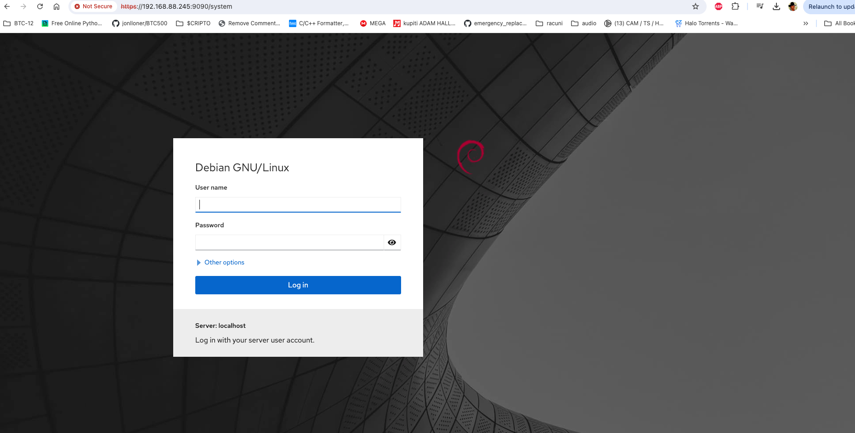Open (13) CAM / TS bookmark
855x433 pixels.
click(x=634, y=23)
